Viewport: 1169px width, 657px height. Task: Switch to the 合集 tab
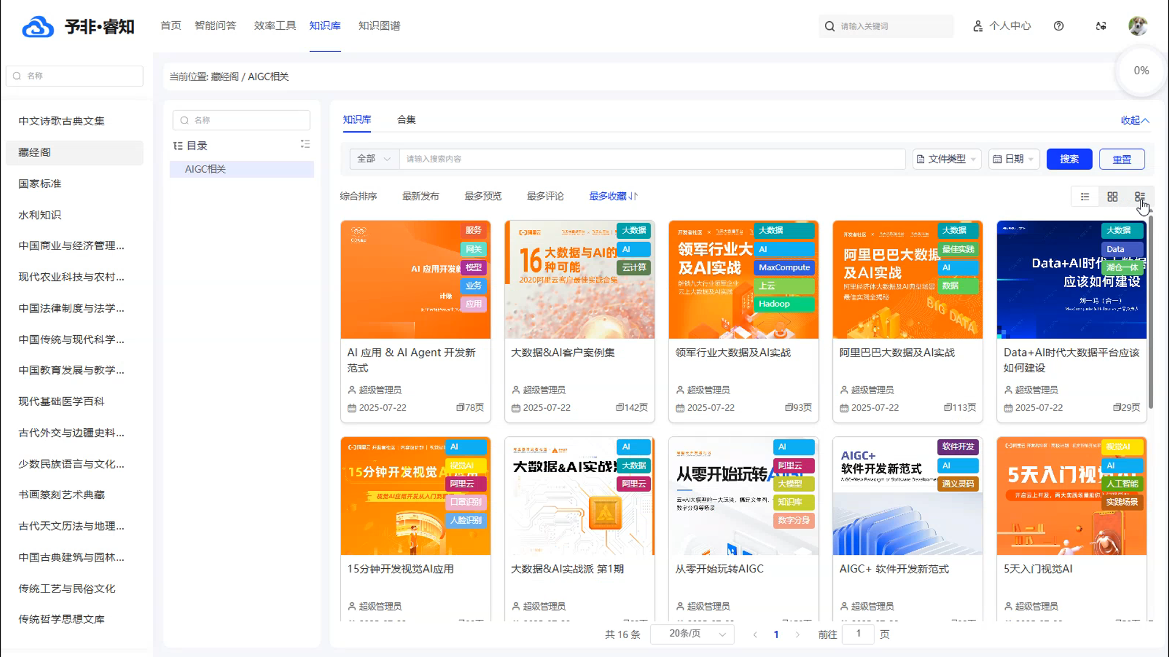[406, 120]
